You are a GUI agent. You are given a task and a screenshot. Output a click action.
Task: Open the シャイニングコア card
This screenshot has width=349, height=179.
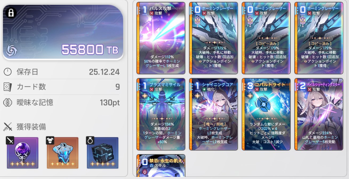[213, 114]
